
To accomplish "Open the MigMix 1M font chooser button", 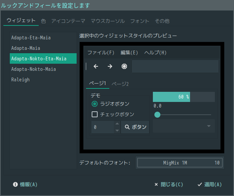I will coord(180,163).
